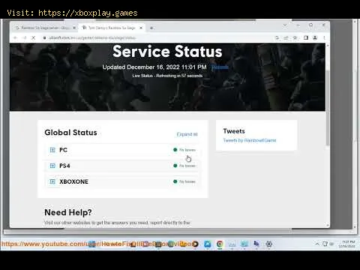
Task: Open Chrome from the Windows taskbar
Action: point(220,244)
